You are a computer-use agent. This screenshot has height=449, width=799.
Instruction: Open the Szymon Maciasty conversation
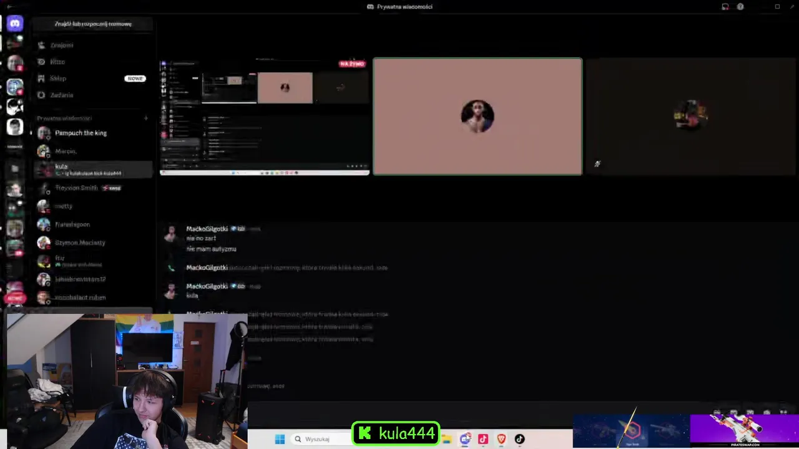pos(92,243)
